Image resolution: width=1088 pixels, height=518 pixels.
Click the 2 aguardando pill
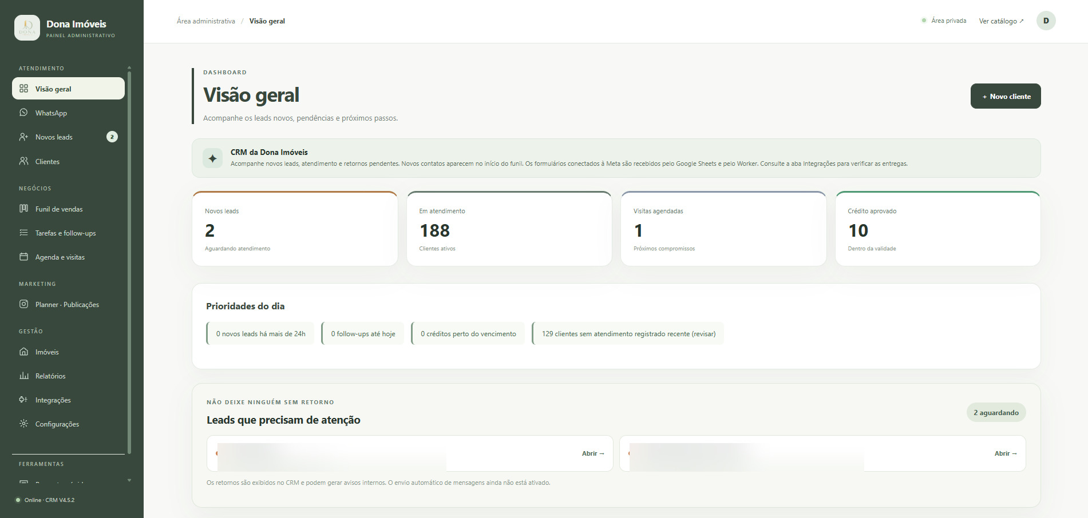tap(996, 412)
